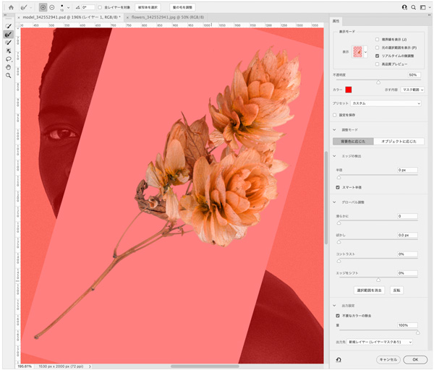This screenshot has height=370, width=434.
Task: Click the 不透明度 50% input field
Action: pos(414,75)
